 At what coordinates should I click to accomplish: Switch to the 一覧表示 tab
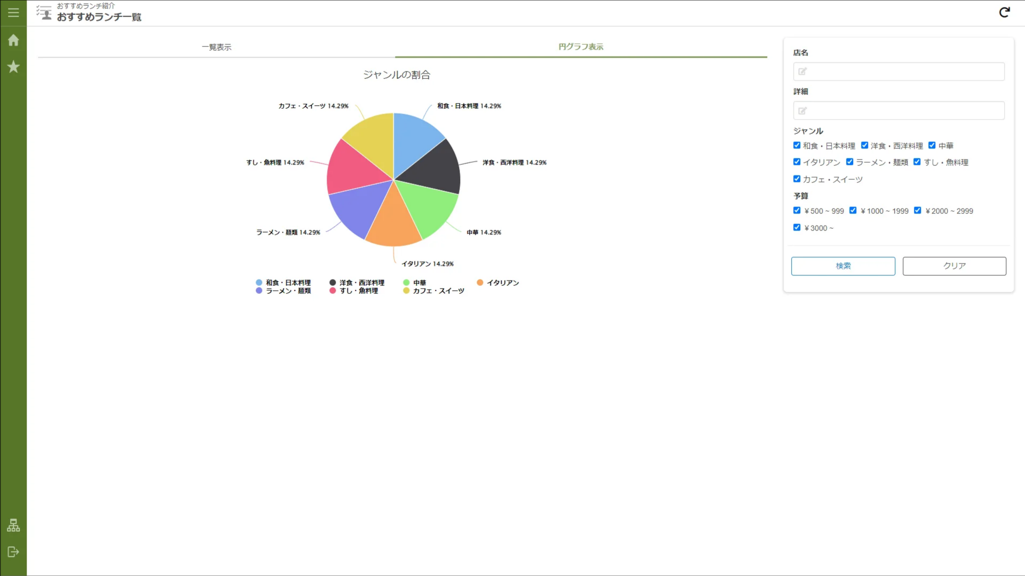tap(216, 47)
